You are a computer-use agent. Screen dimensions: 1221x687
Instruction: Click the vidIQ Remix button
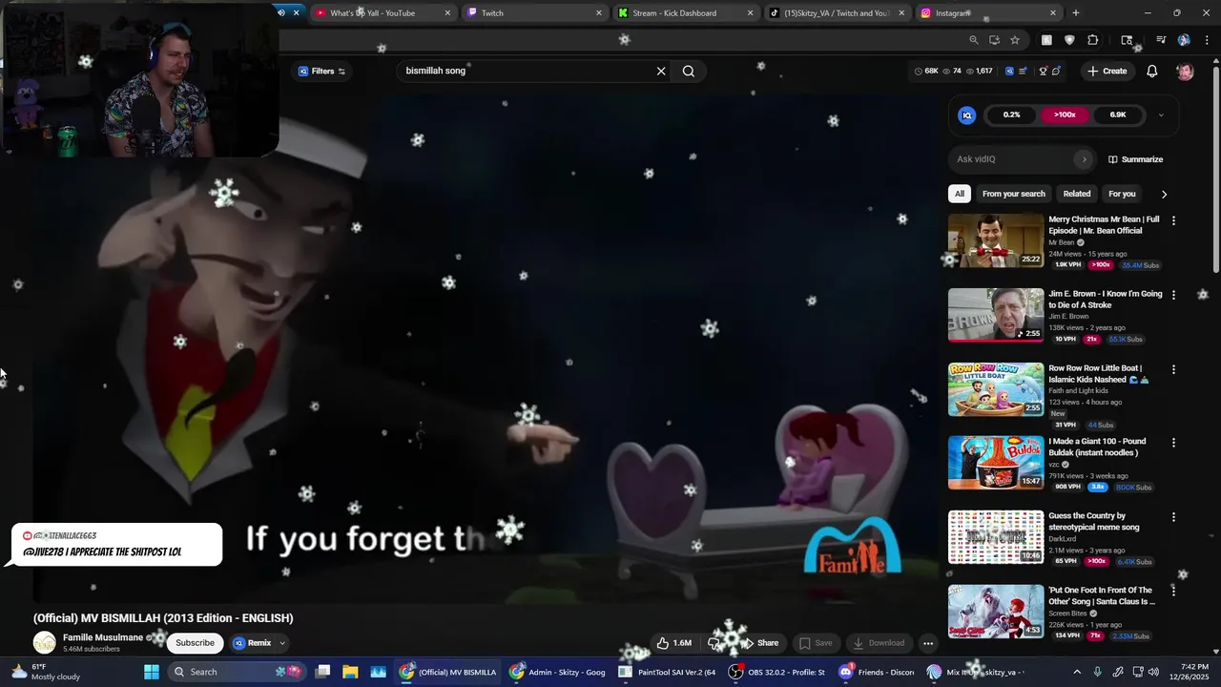(253, 643)
